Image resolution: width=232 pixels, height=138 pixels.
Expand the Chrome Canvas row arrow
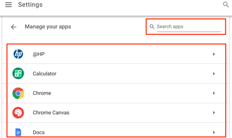(214, 112)
